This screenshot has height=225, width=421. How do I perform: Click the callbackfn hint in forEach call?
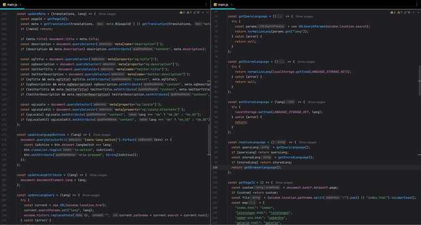pyautogui.click(x=145, y=140)
